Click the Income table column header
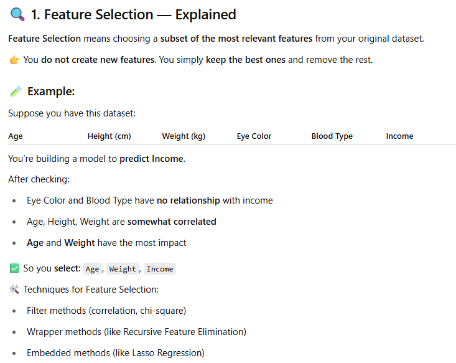Viewport: 456px width, 363px height. (x=399, y=136)
